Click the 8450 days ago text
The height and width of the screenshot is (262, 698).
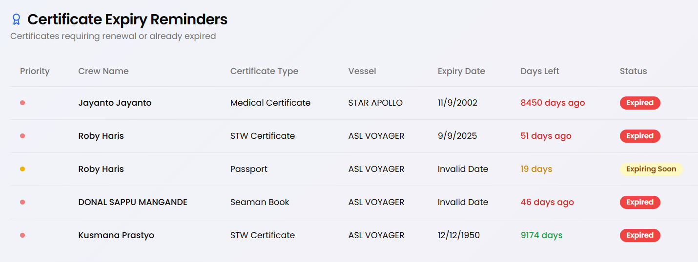[553, 103]
